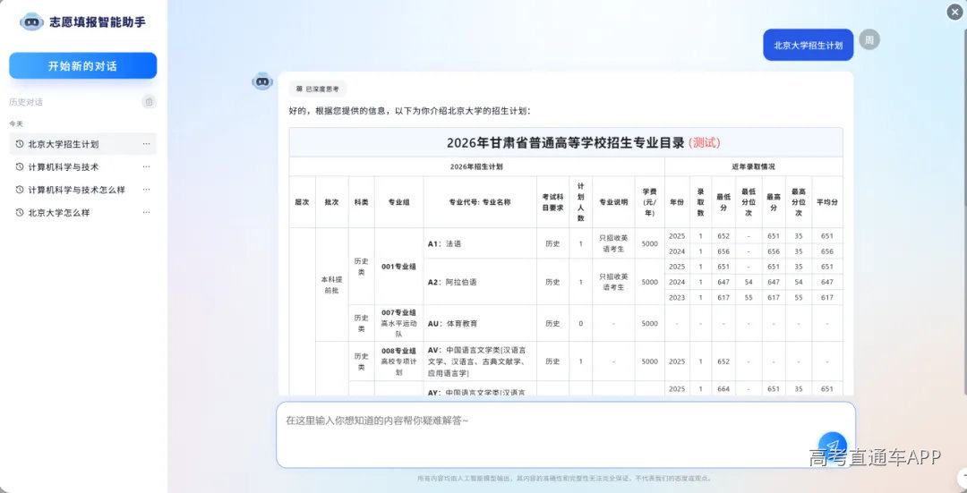Click the assistant robot avatar in chat
The height and width of the screenshot is (493, 967).
[262, 81]
